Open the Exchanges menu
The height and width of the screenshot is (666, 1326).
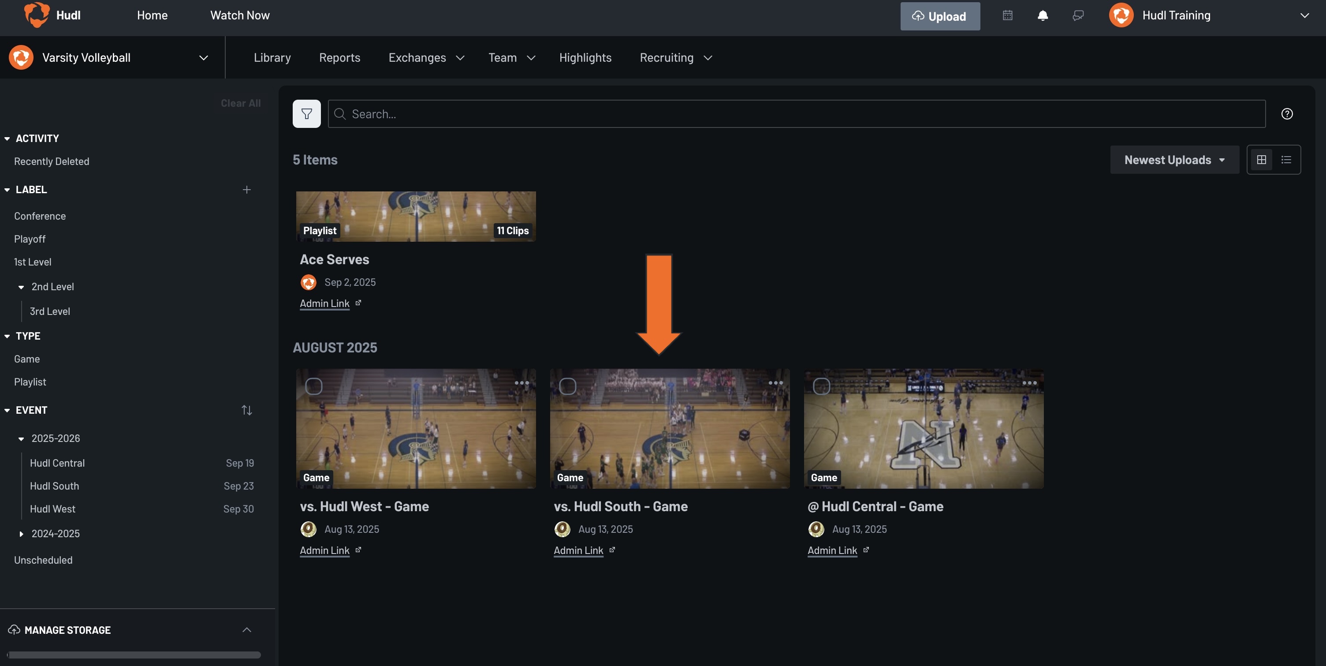click(426, 58)
